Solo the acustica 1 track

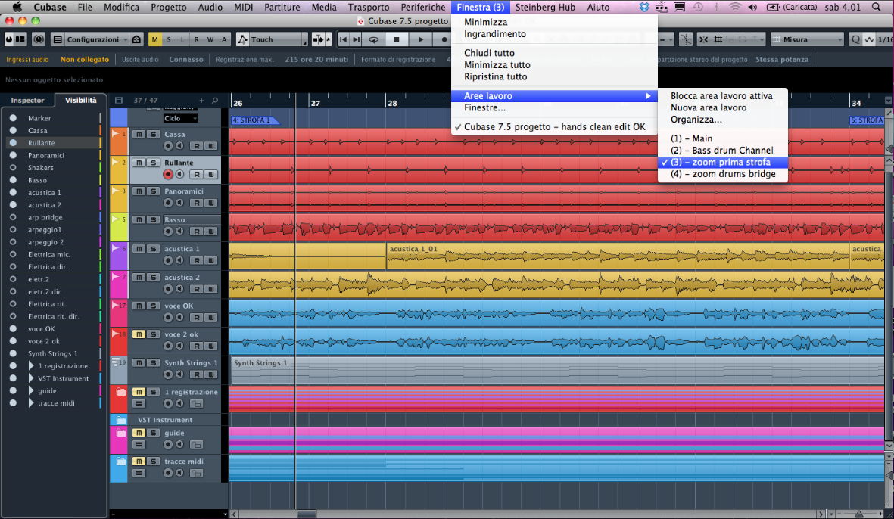pos(153,249)
